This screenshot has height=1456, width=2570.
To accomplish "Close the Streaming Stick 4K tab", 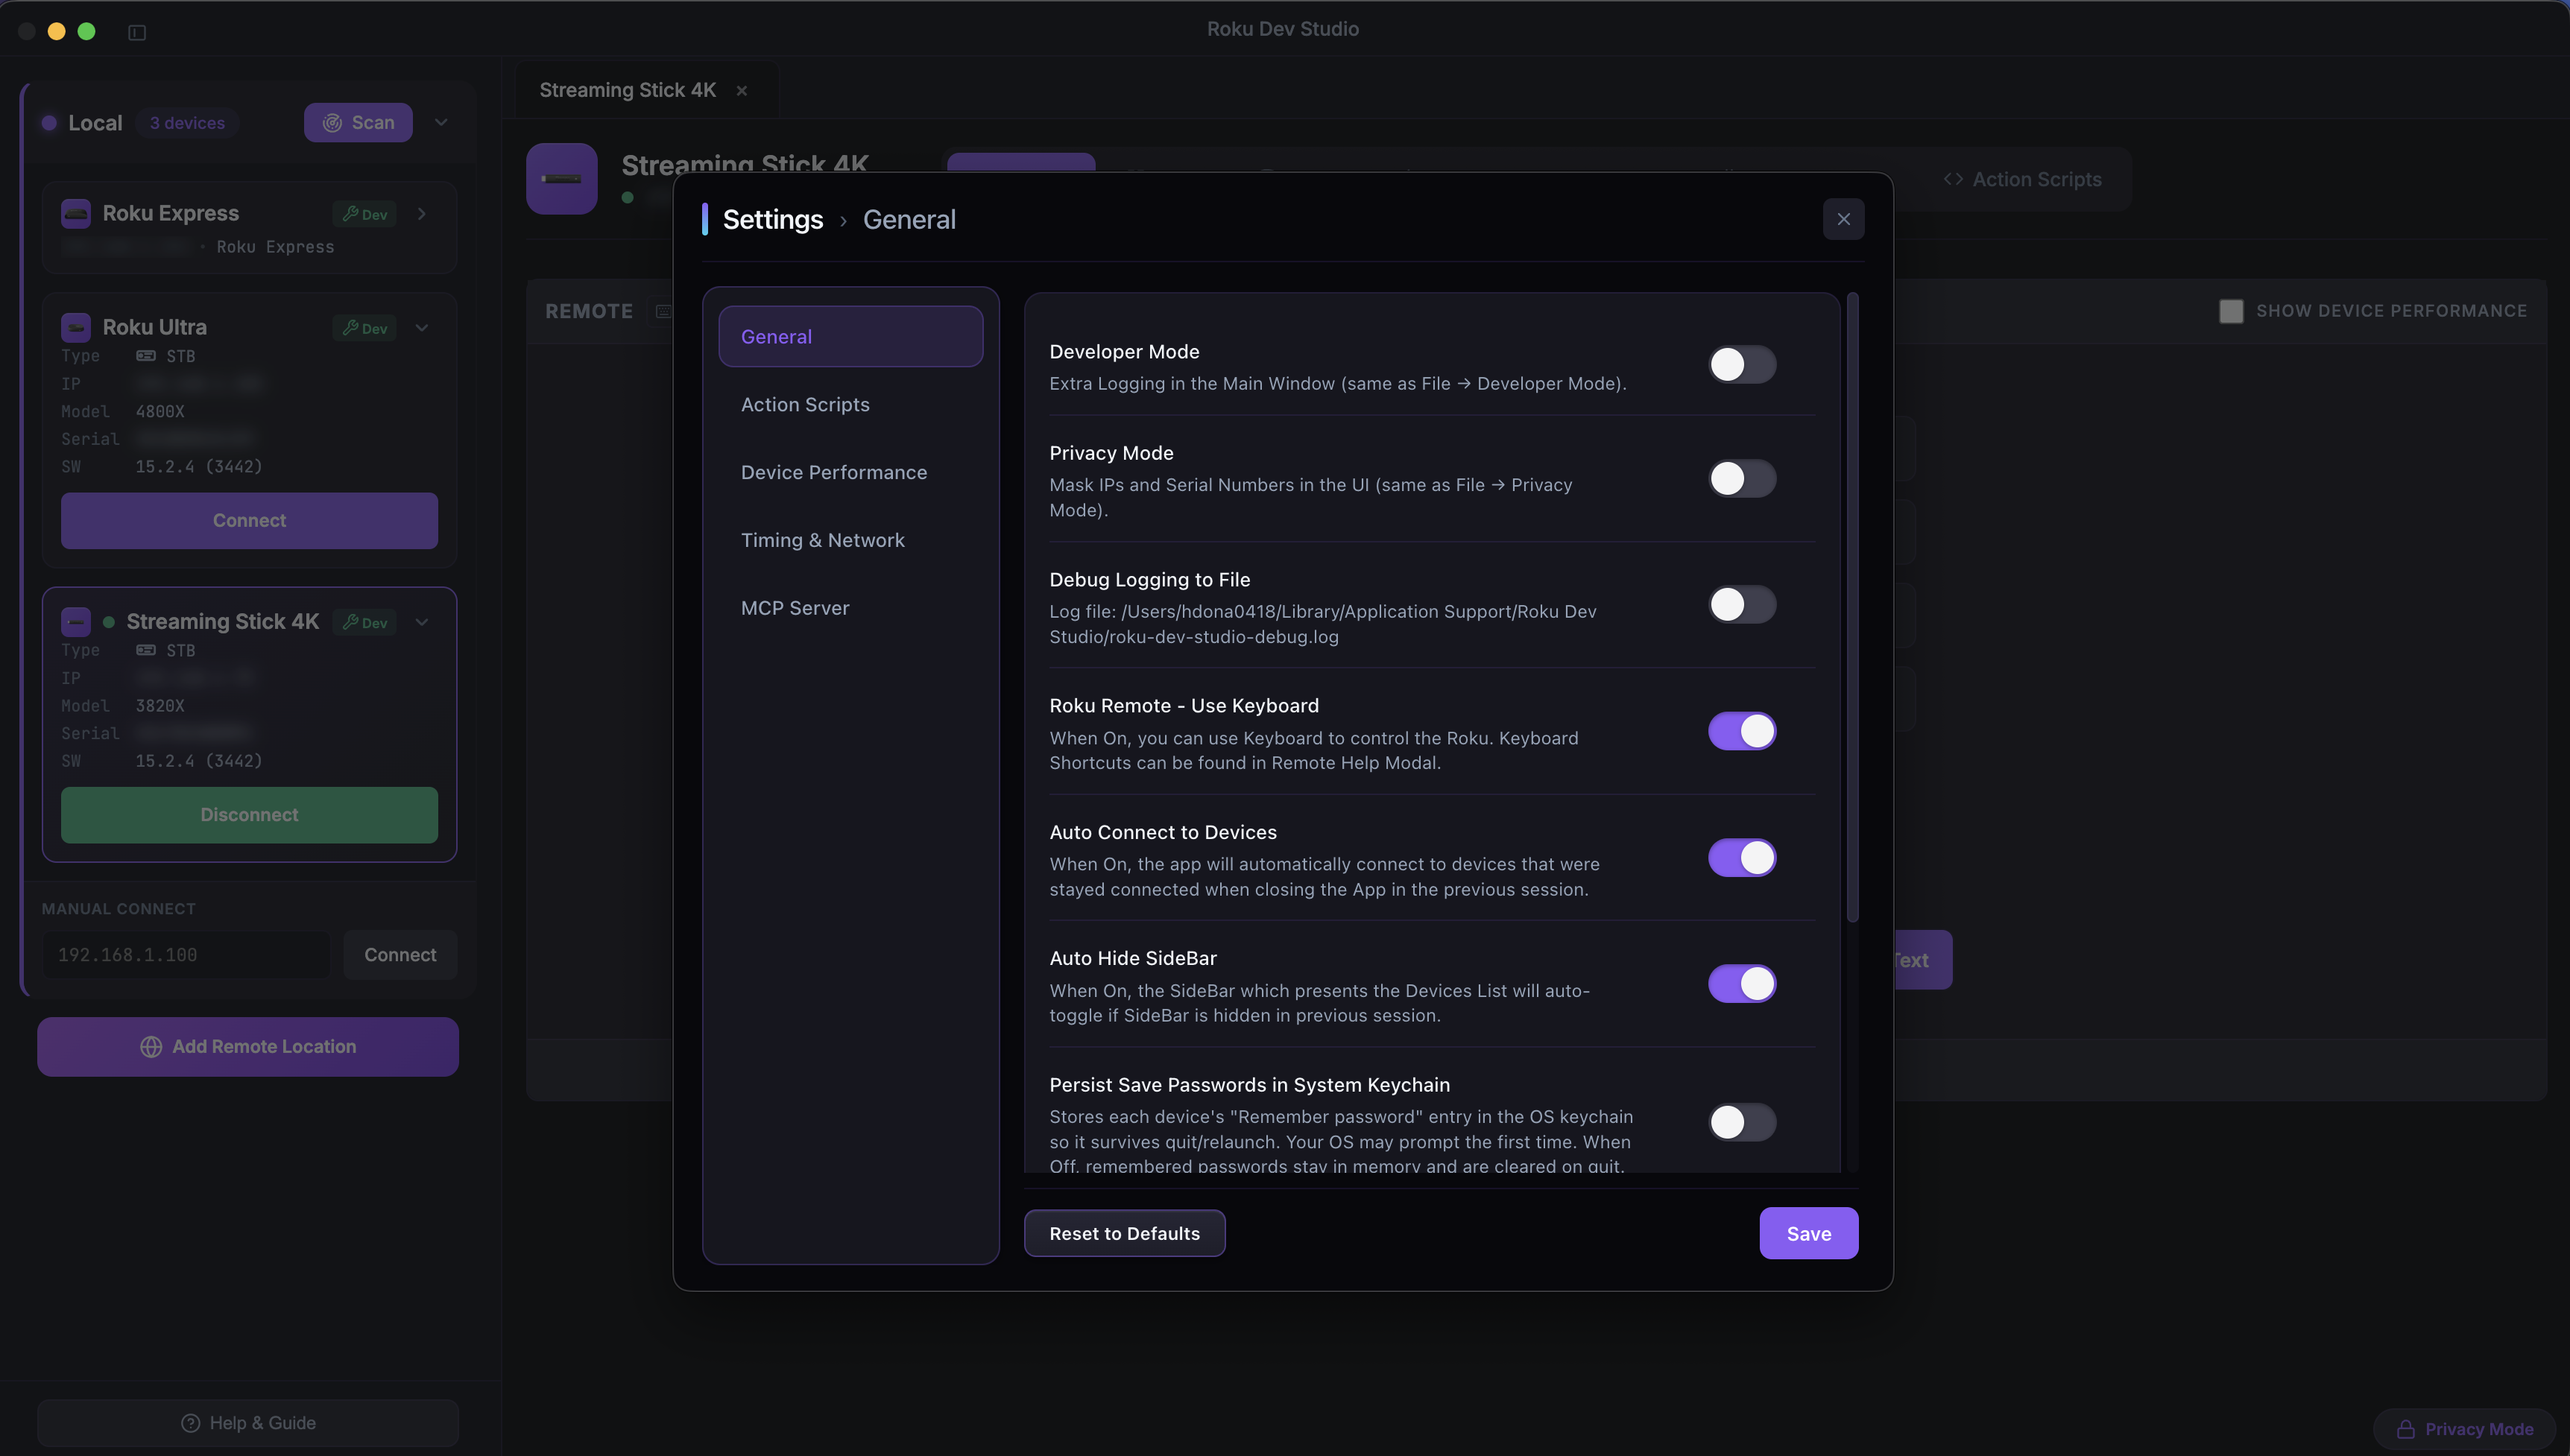I will point(742,91).
